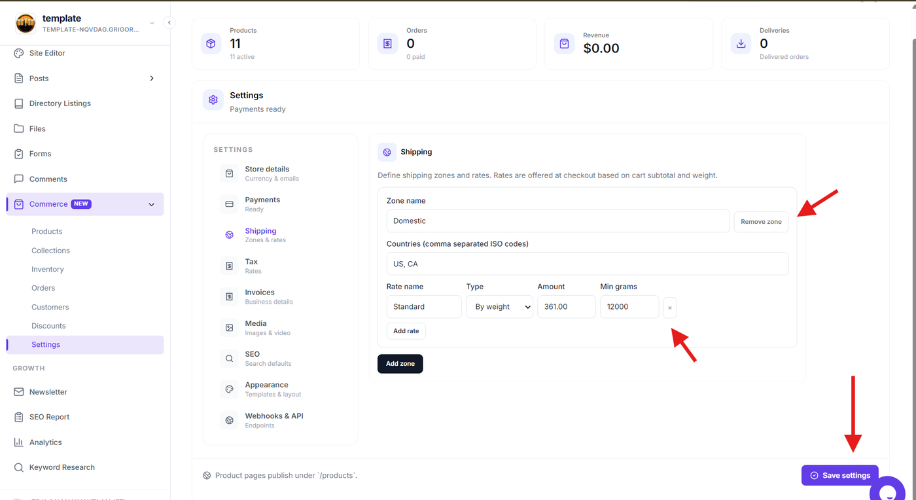
Task: Click the Settings gear icon in header
Action: pos(213,100)
